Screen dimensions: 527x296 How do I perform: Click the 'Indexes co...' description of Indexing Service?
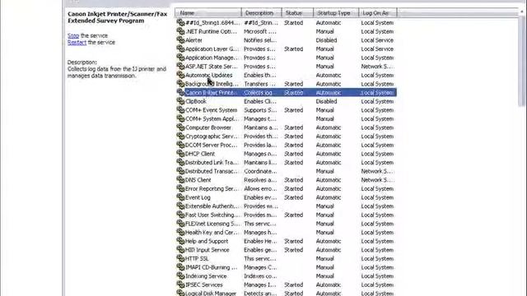(x=260, y=276)
